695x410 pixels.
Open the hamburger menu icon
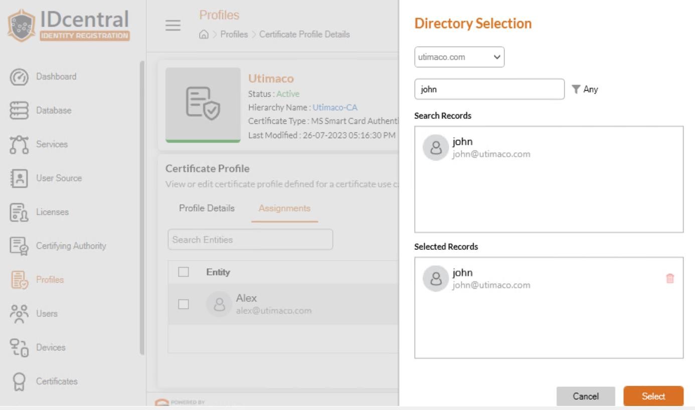click(x=173, y=26)
